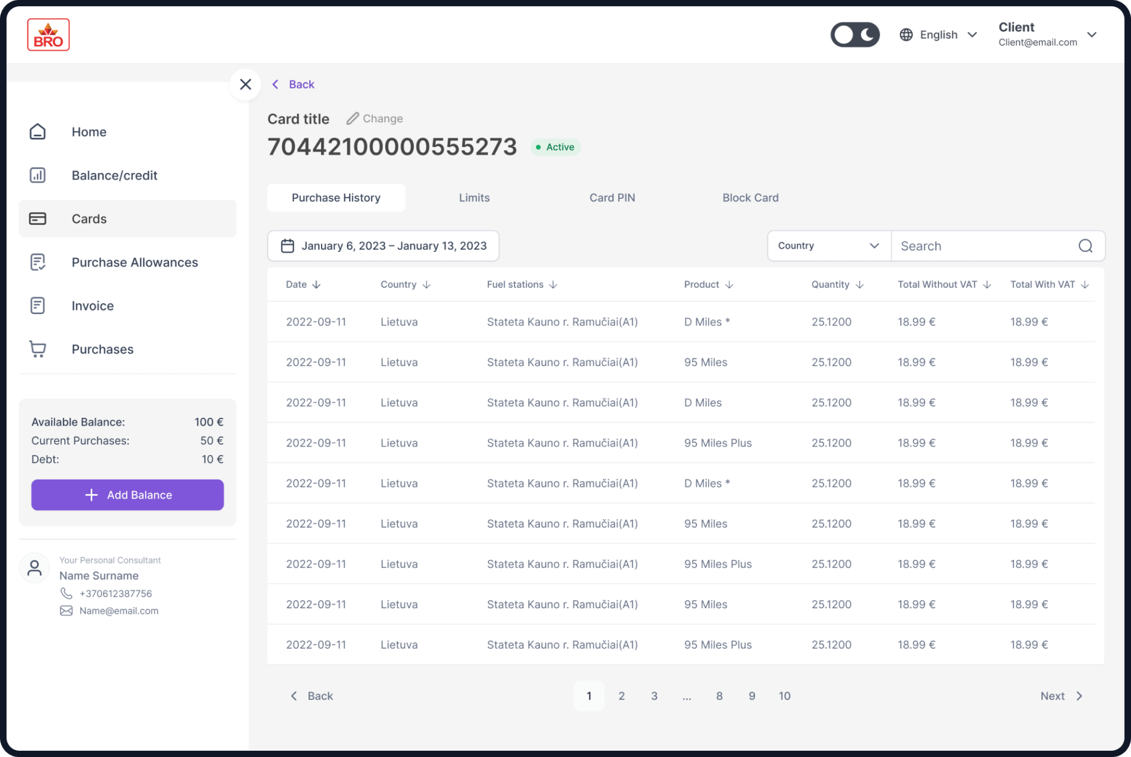The width and height of the screenshot is (1131, 757).
Task: Open Balance/credit section
Action: 127,175
